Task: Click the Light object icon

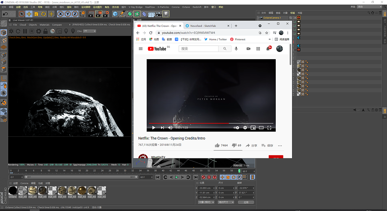Action: tap(166, 14)
